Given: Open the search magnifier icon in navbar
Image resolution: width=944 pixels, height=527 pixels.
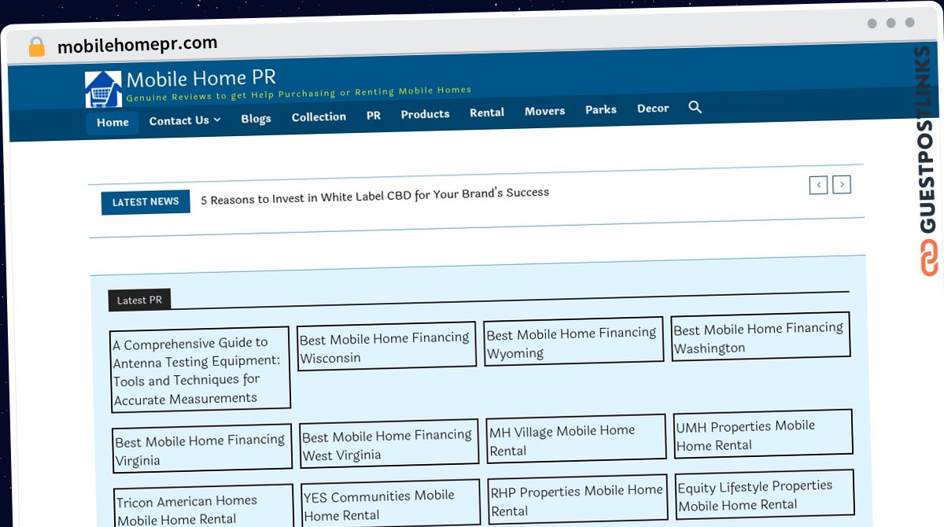Looking at the screenshot, I should [695, 107].
